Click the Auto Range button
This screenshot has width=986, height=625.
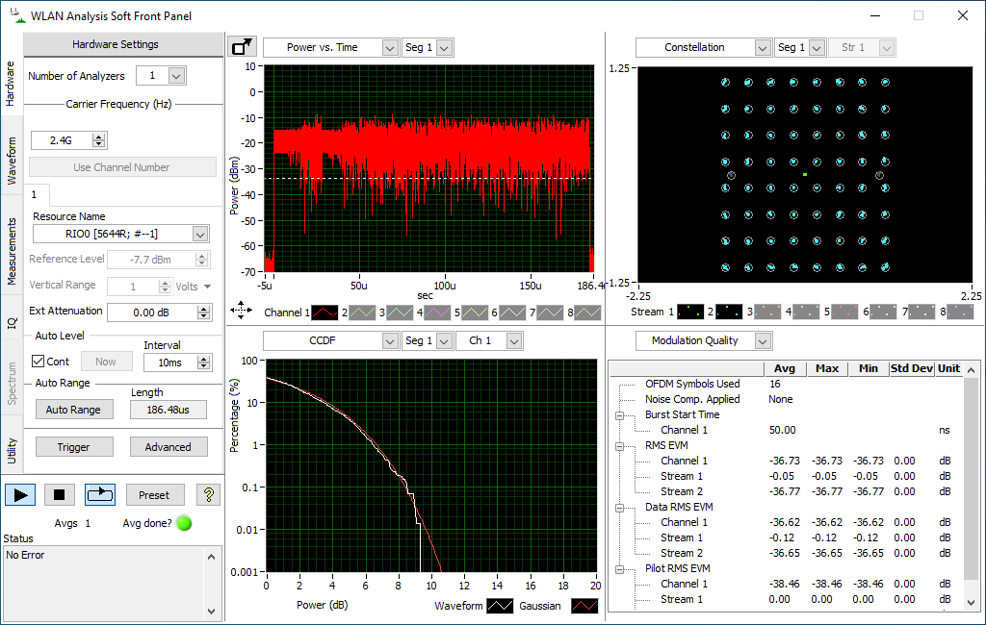coord(73,410)
